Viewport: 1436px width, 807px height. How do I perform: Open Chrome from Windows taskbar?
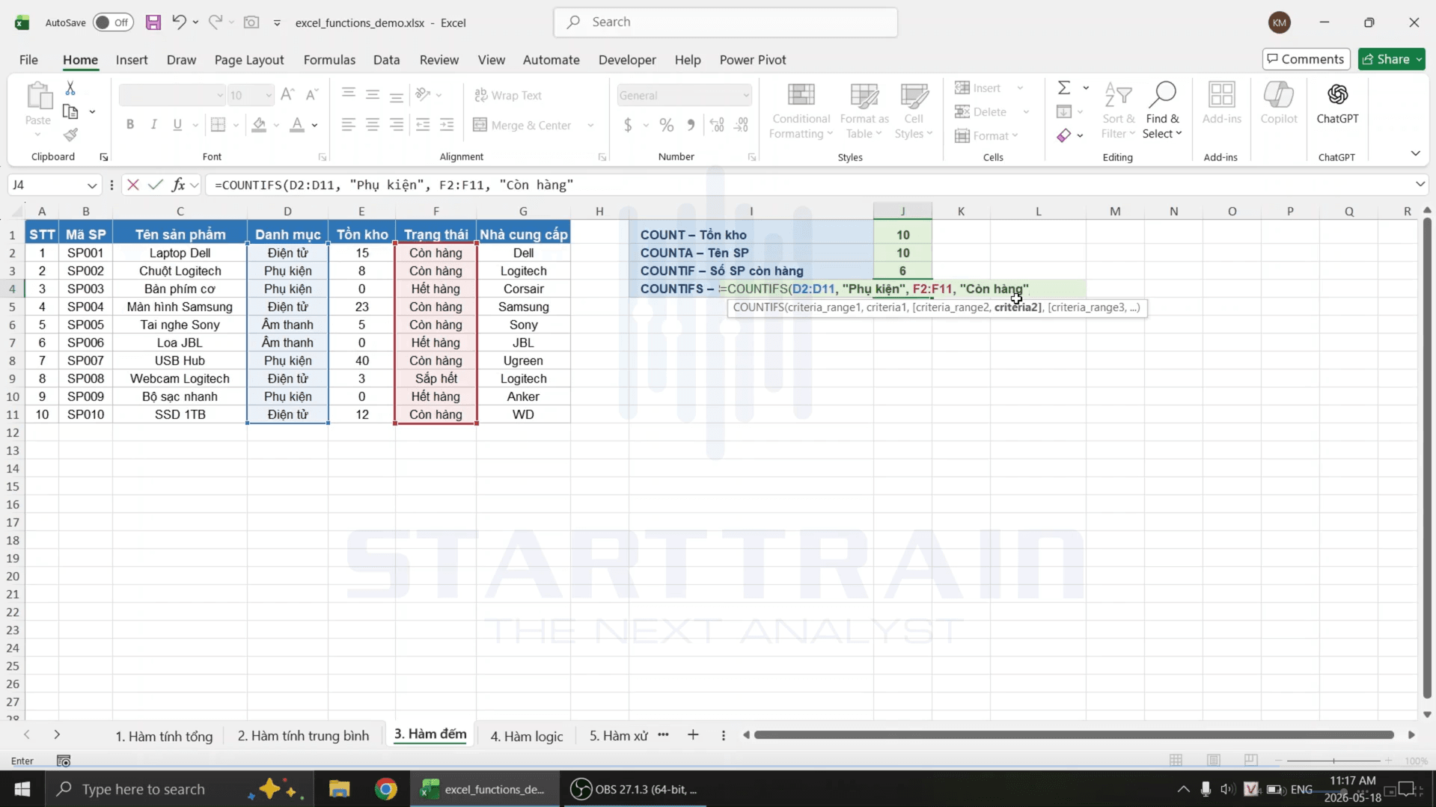pyautogui.click(x=386, y=789)
